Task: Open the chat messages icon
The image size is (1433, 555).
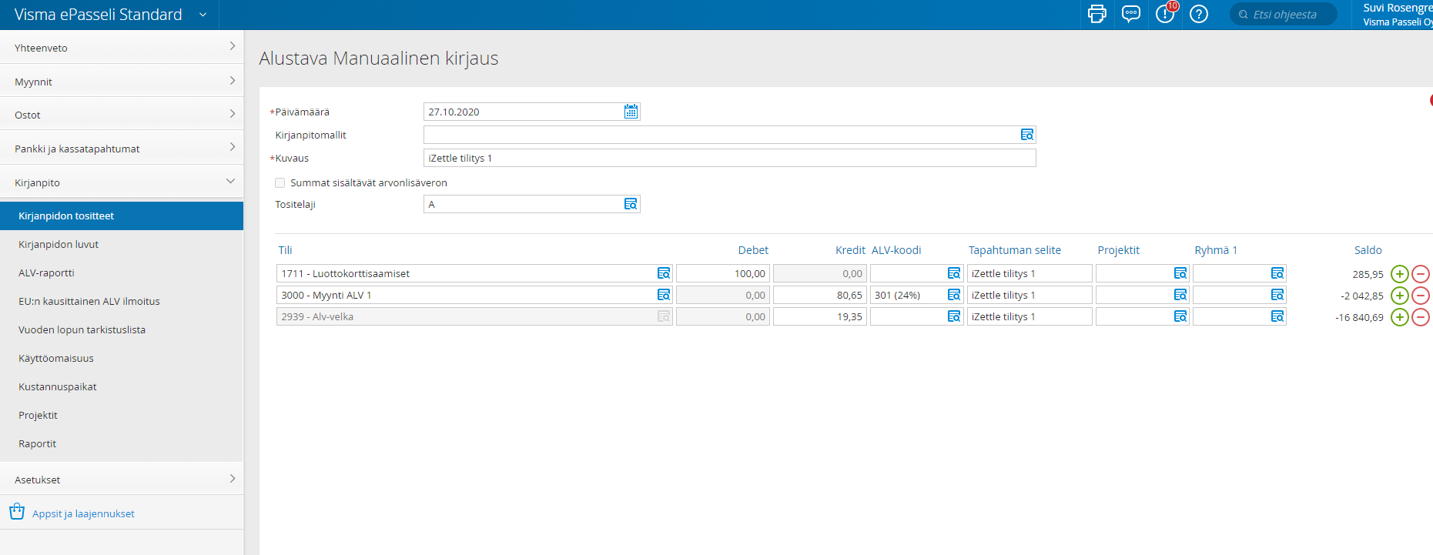Action: point(1130,14)
